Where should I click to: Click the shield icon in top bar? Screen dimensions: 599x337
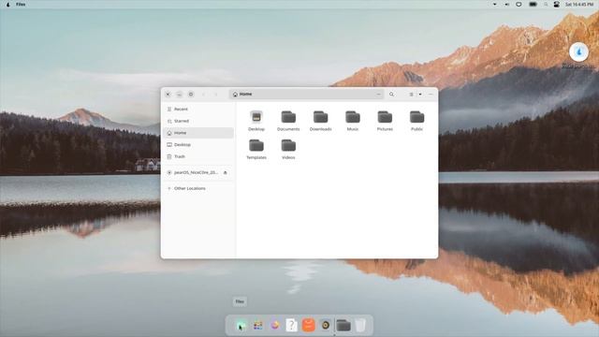[519, 4]
